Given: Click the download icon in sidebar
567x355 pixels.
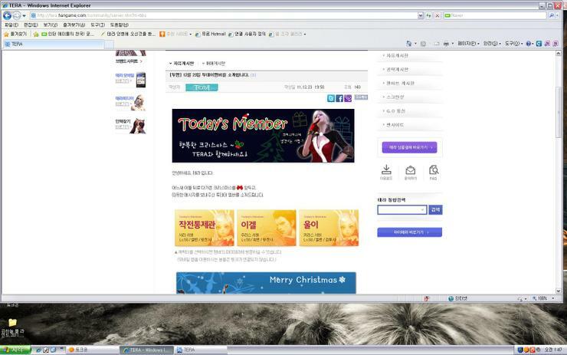Looking at the screenshot, I should [387, 170].
